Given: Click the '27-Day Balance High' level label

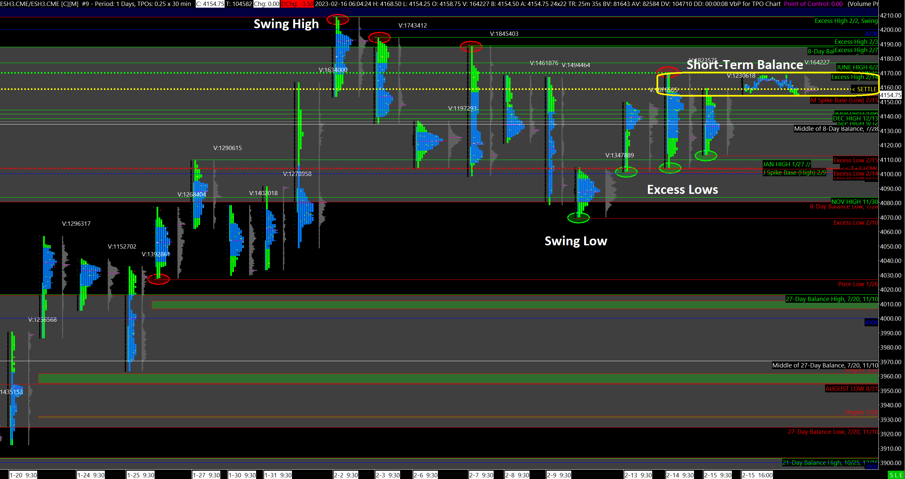Looking at the screenshot, I should [x=832, y=299].
